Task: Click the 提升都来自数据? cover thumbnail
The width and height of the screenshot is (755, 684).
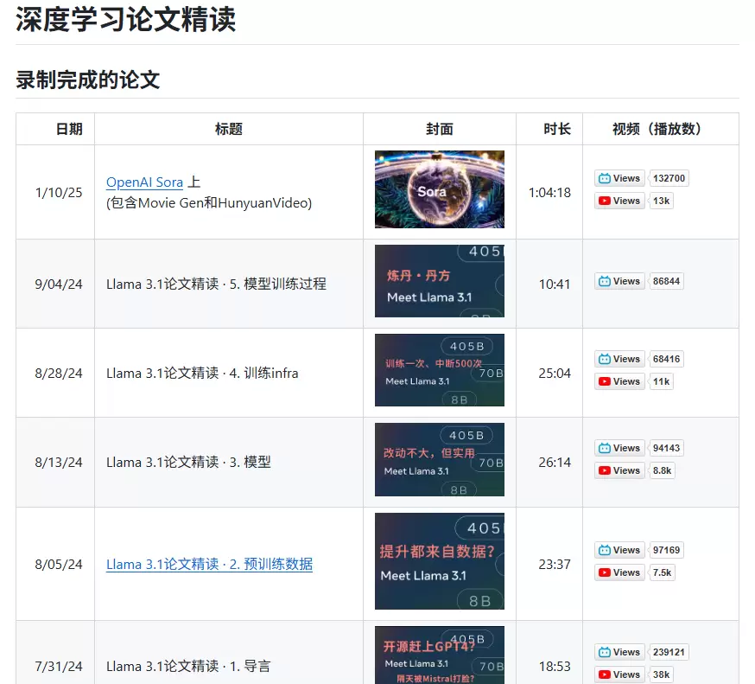Action: [x=440, y=561]
